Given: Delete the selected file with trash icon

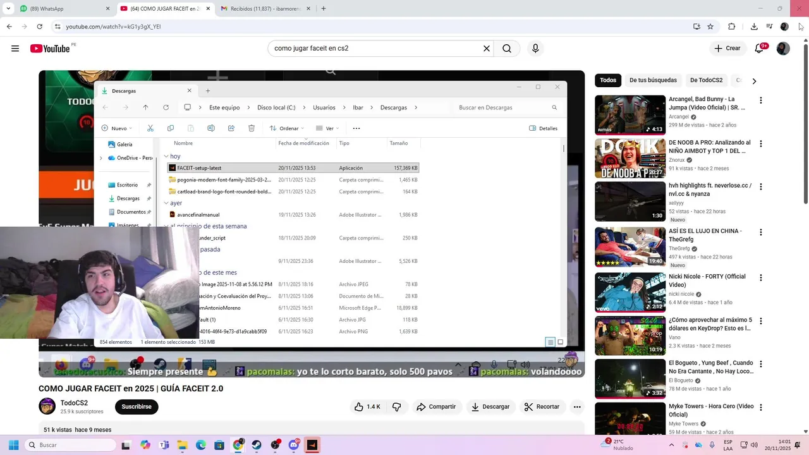Looking at the screenshot, I should [x=252, y=128].
